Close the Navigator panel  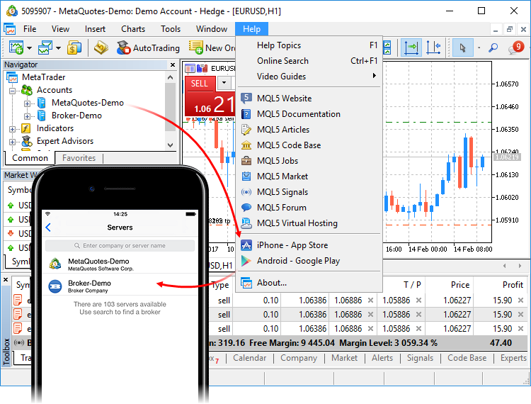click(171, 64)
